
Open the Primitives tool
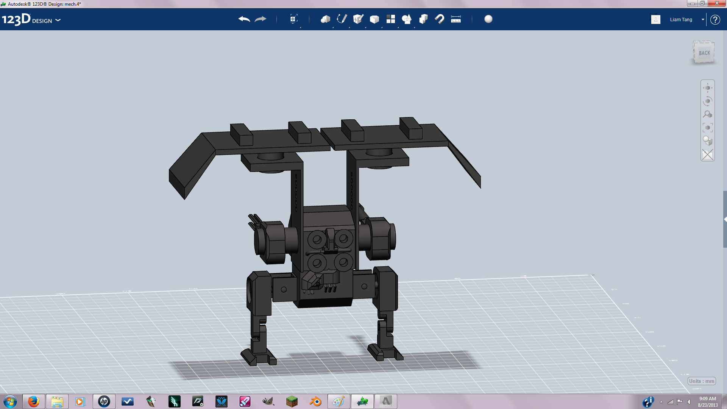tap(326, 19)
